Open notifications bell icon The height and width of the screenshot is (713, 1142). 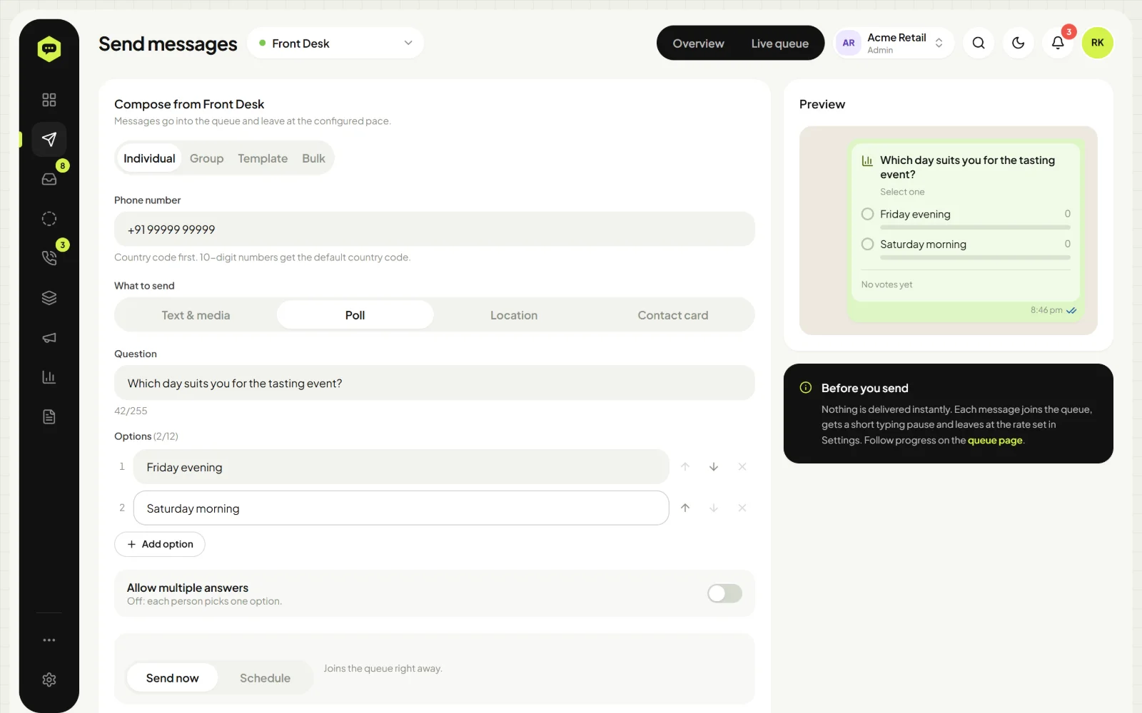pos(1058,43)
